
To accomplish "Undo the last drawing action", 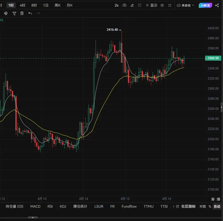I will point(30,13).
